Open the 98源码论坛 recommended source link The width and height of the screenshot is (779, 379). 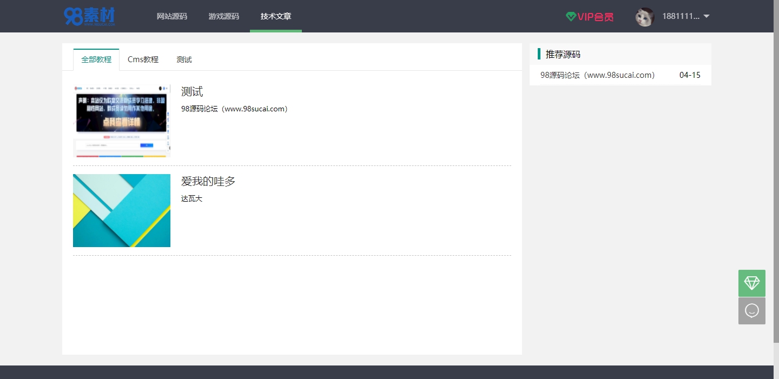point(597,75)
